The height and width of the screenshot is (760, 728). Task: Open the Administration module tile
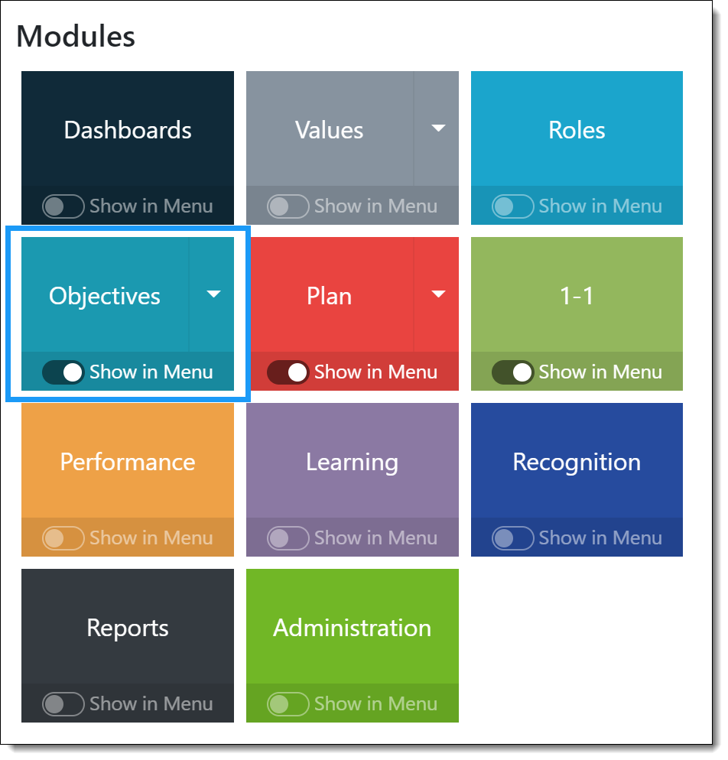[x=352, y=627]
